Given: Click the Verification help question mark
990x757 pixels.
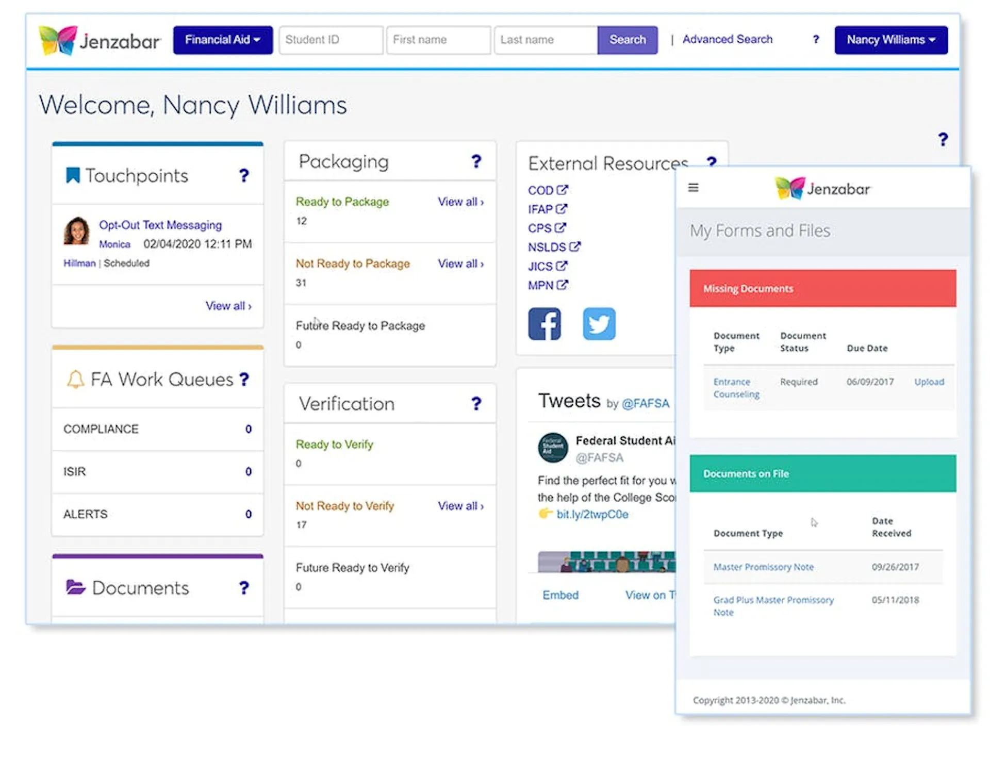Looking at the screenshot, I should (x=476, y=404).
